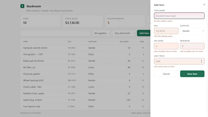Select the Fuel injector seal item
The height and width of the screenshot is (117, 208).
pos(32,106)
